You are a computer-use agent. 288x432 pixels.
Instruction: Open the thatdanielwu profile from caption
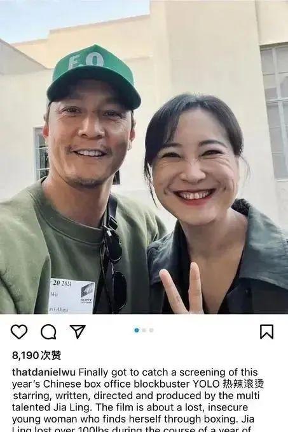[44, 372]
